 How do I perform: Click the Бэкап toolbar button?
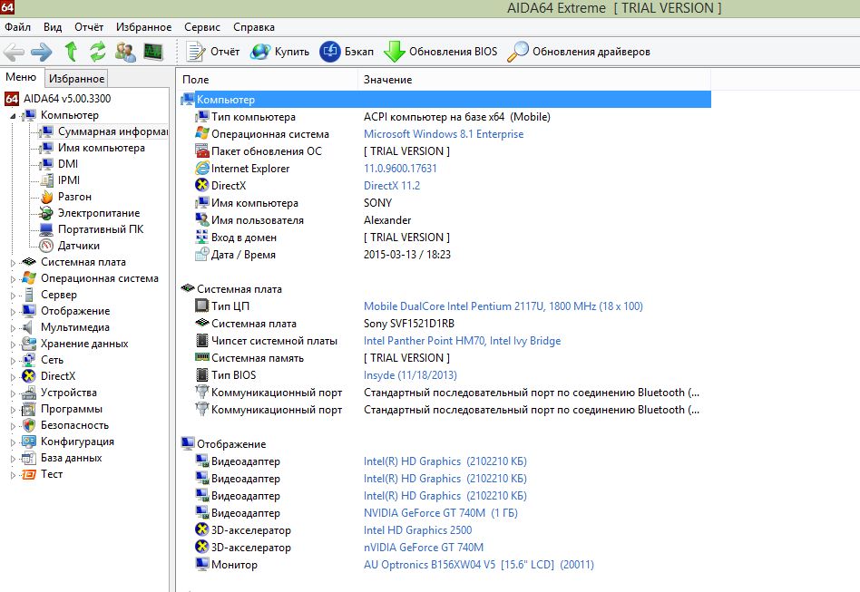point(347,52)
